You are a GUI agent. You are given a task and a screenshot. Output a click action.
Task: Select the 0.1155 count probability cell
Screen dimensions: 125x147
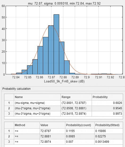click(80, 131)
